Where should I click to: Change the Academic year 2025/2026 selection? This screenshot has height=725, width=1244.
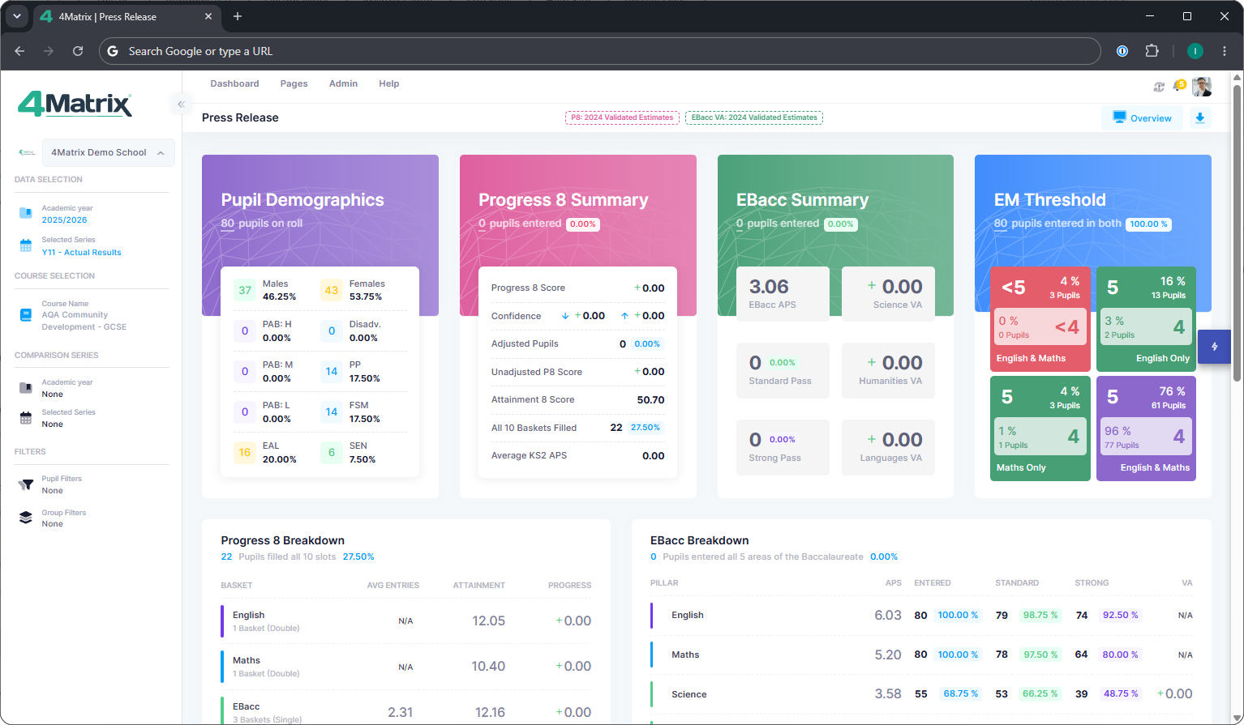pyautogui.click(x=64, y=220)
